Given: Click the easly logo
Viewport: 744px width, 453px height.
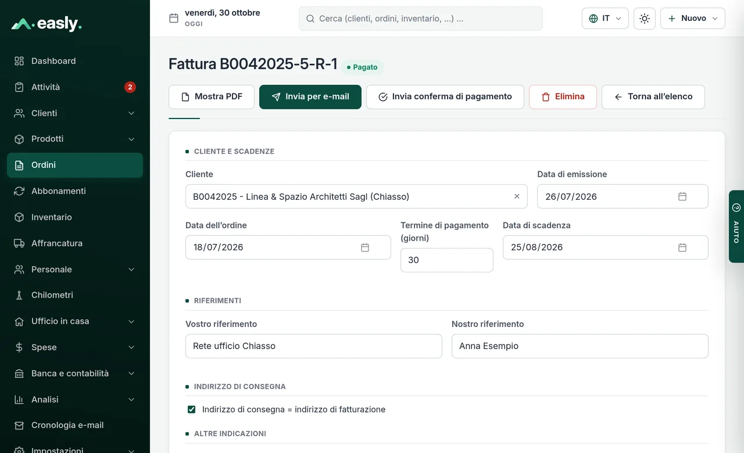Looking at the screenshot, I should click(46, 24).
